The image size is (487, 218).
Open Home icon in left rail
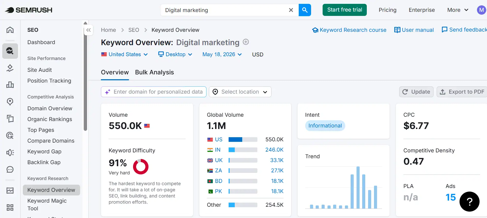pyautogui.click(x=10, y=30)
